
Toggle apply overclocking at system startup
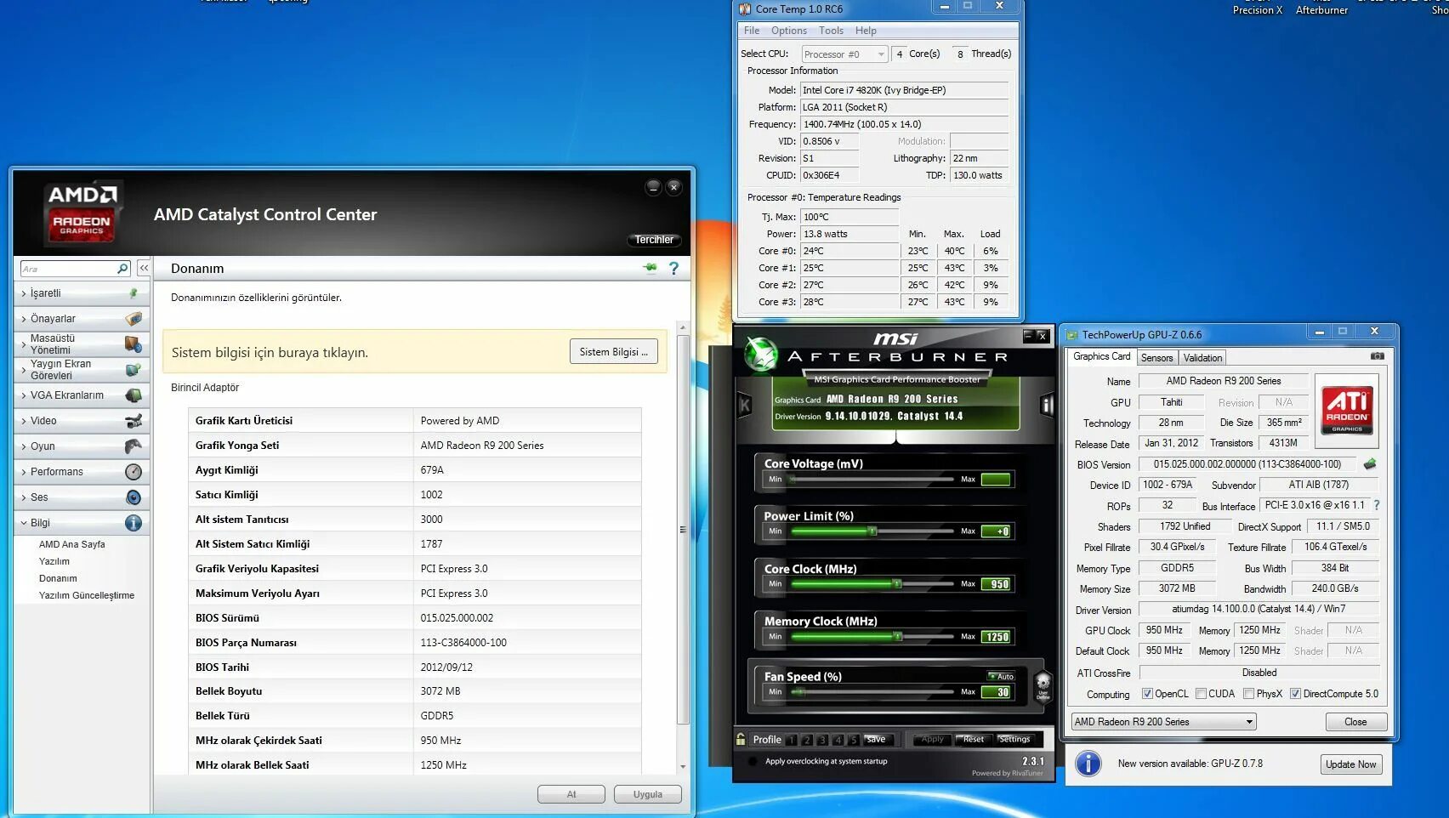point(752,761)
